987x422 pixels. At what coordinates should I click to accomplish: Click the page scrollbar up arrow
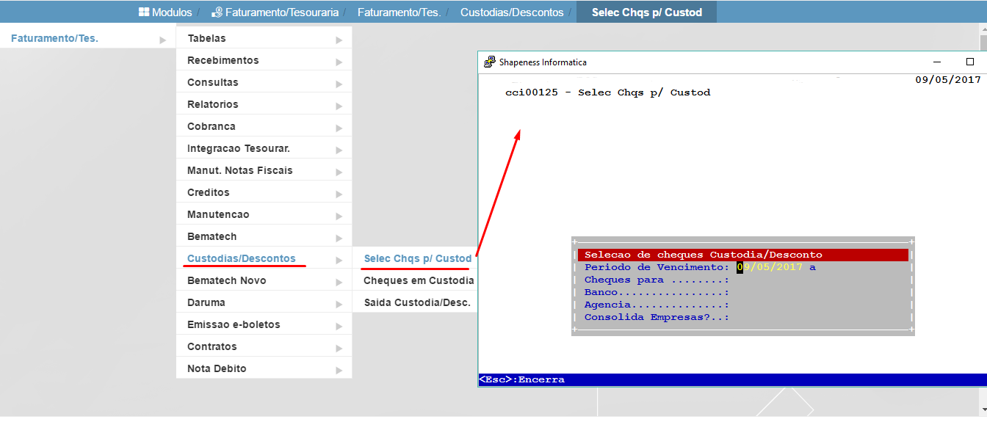pyautogui.click(x=983, y=28)
